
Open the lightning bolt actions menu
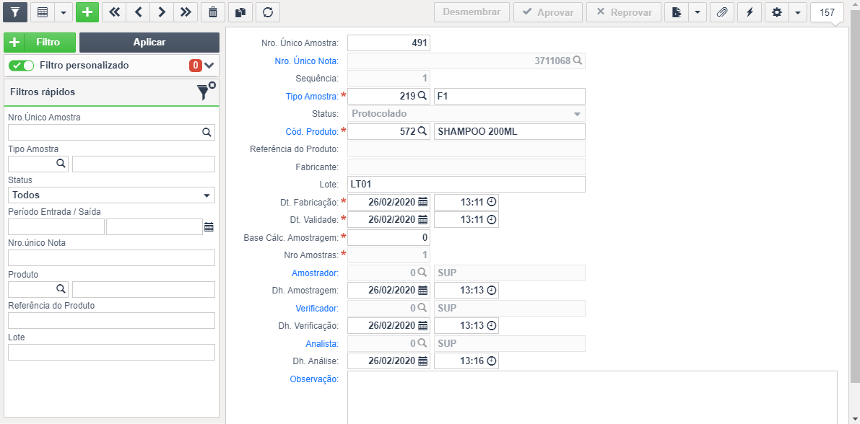pos(750,12)
